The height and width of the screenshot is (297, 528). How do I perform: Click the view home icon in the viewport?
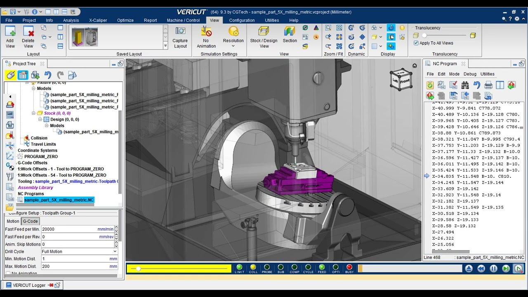pyautogui.click(x=415, y=66)
